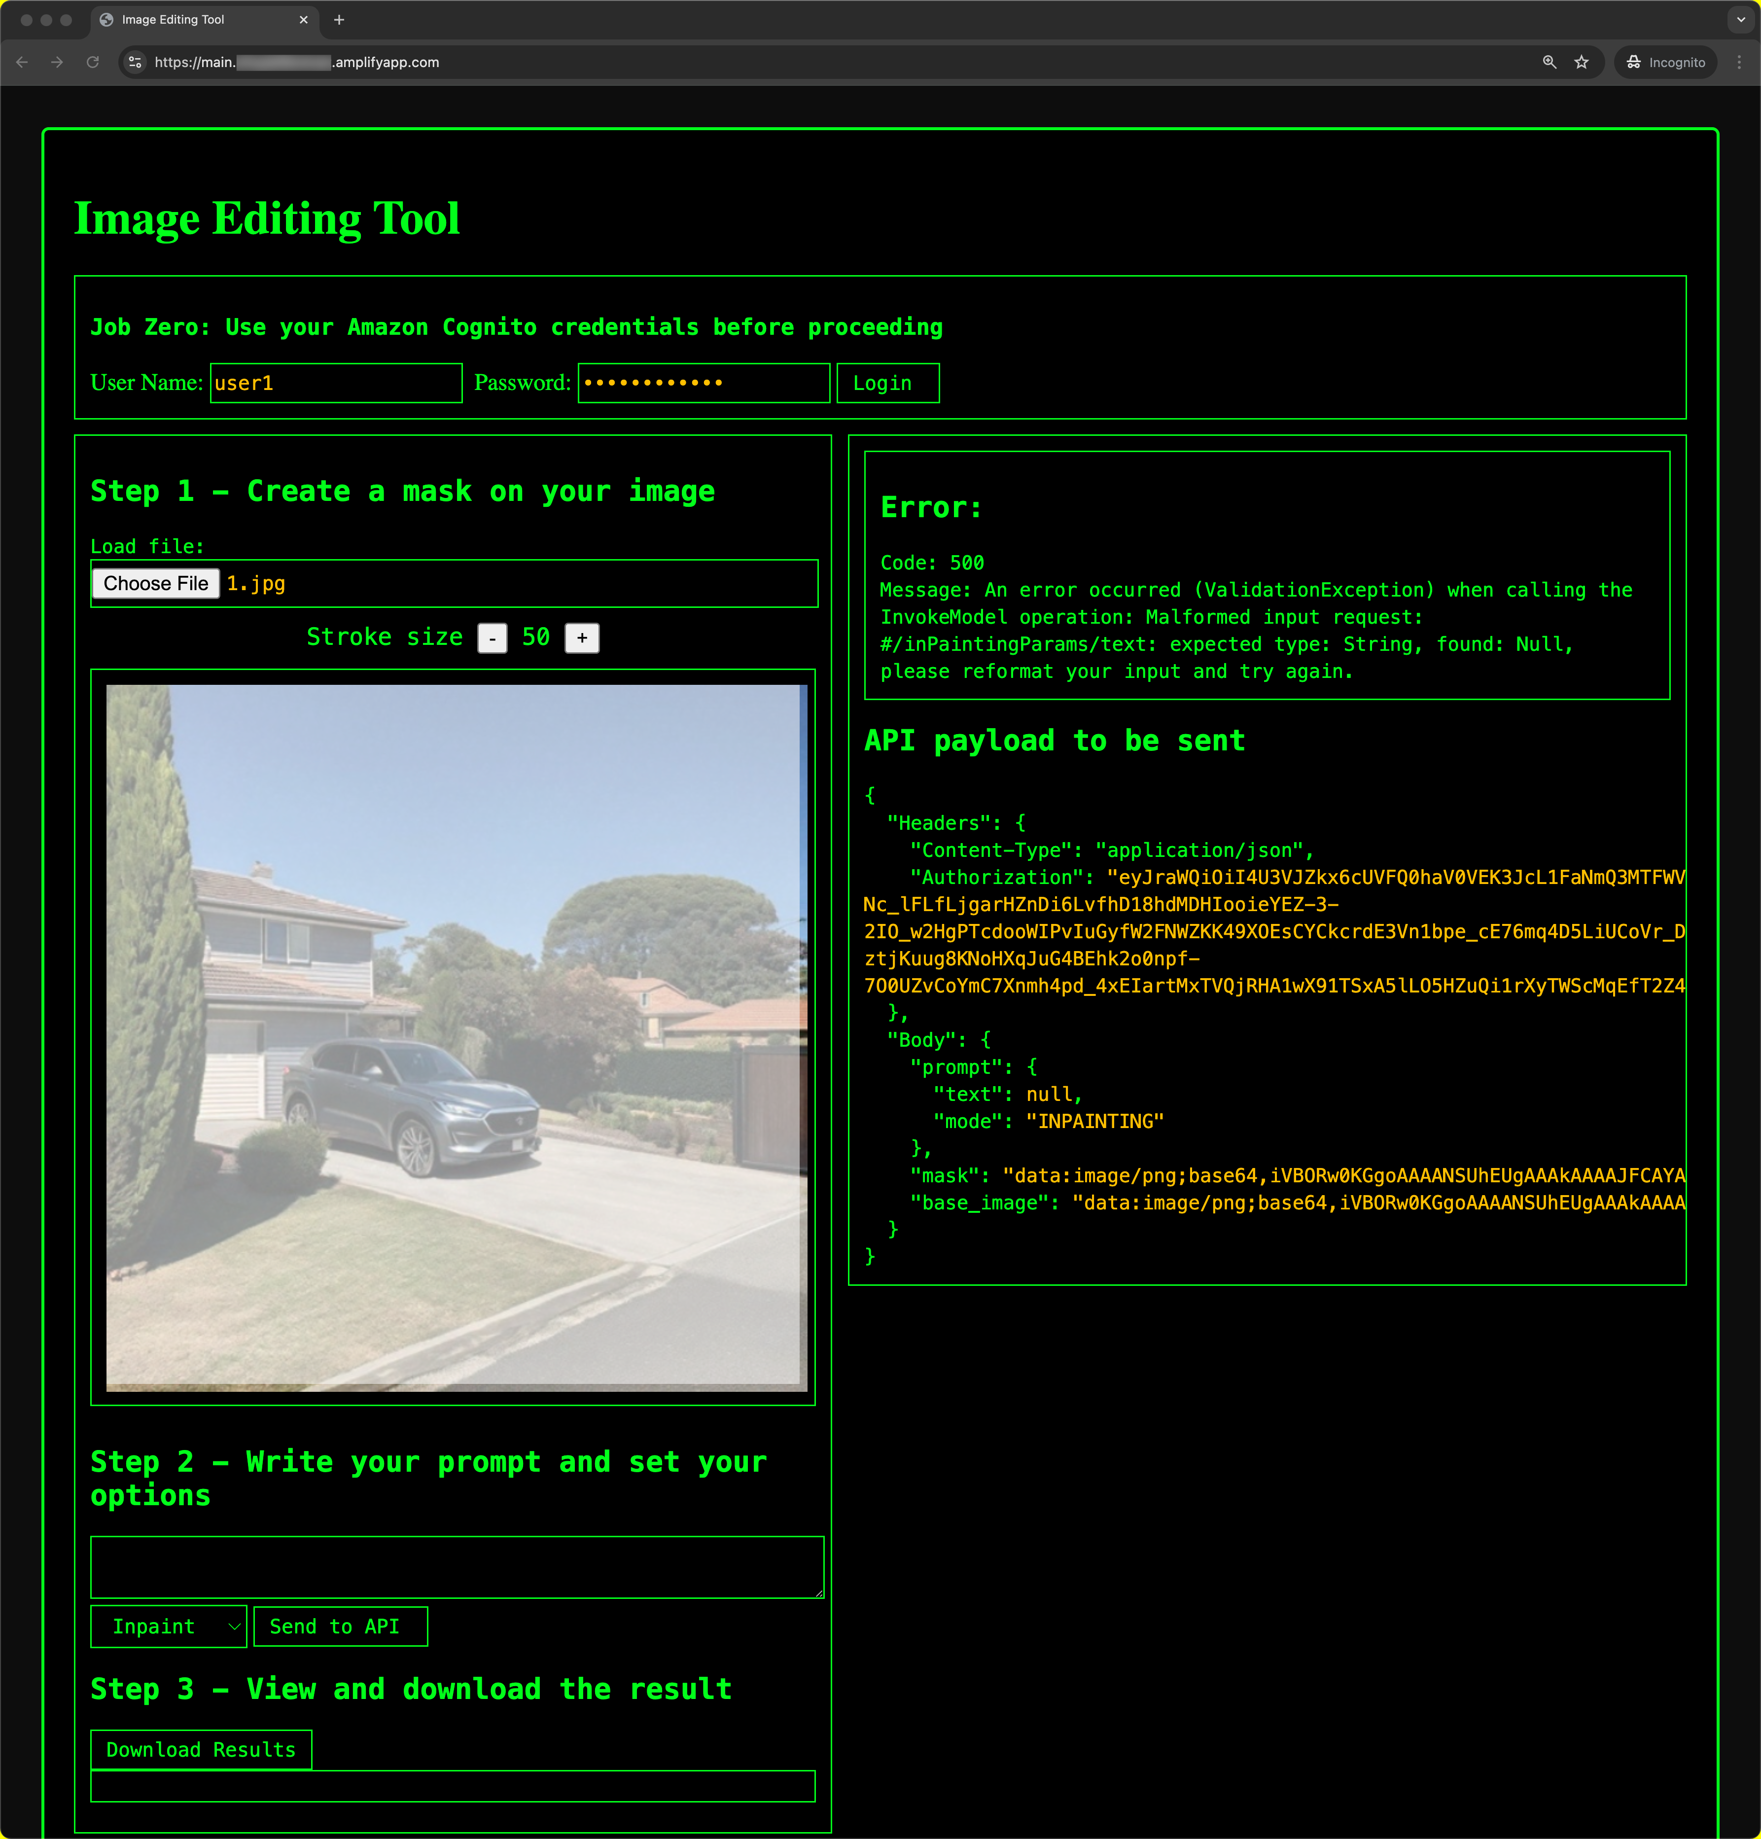Open site information icon in address bar
Viewport: 1761px width, 1839px height.
[x=135, y=62]
